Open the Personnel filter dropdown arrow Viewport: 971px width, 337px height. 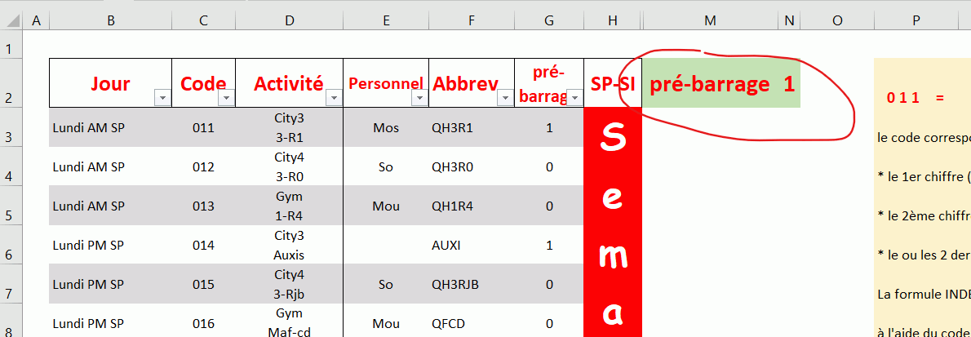419,98
